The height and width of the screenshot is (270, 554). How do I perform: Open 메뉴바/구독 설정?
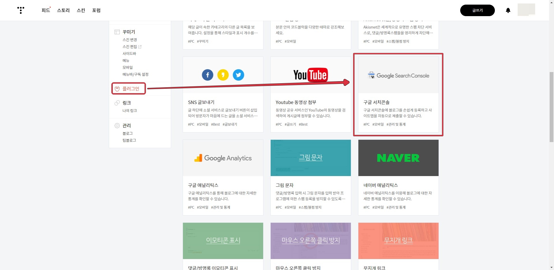135,74
